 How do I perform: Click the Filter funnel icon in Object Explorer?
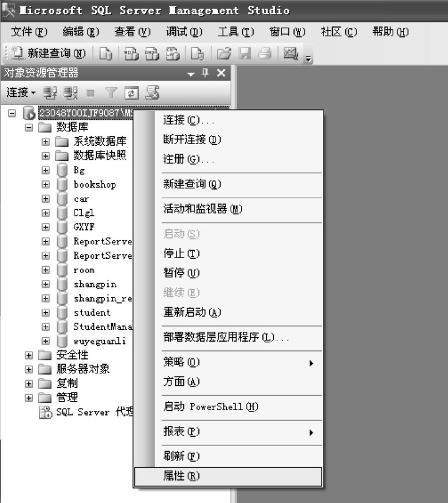[x=111, y=93]
